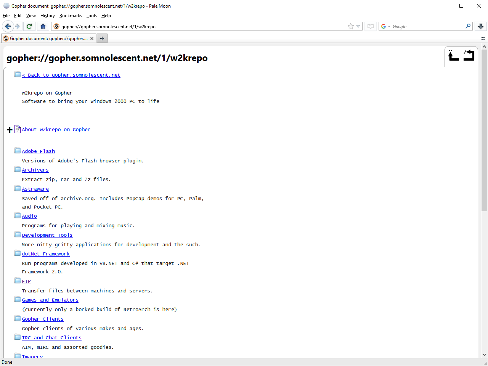This screenshot has width=488, height=366.
Task: Click folder icon next to Gopher Clients
Action: coord(18,318)
